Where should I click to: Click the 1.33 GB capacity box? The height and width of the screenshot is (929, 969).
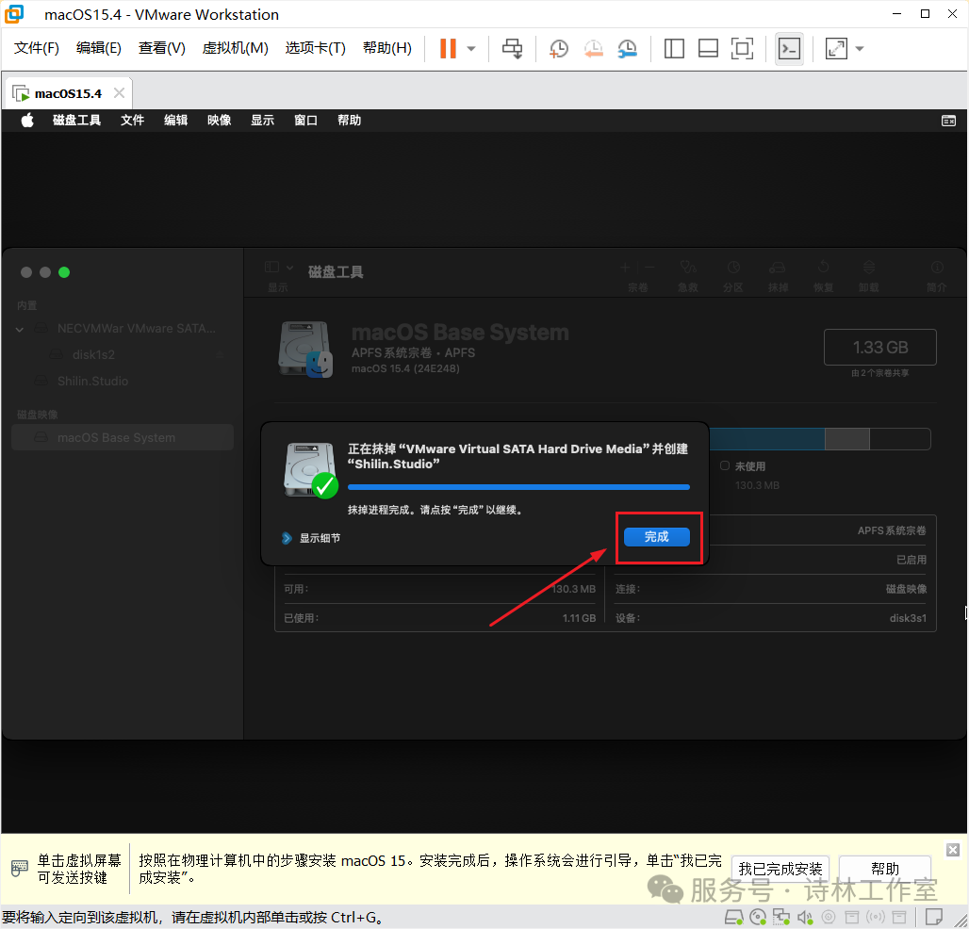pyautogui.click(x=880, y=347)
